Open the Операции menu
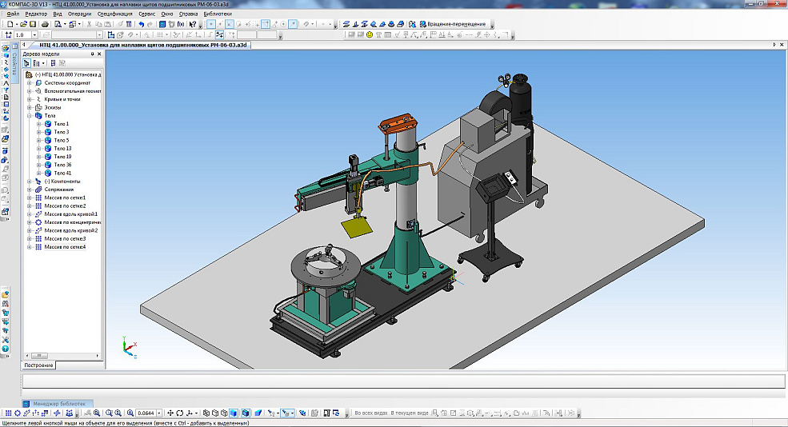The width and height of the screenshot is (788, 427). point(79,14)
